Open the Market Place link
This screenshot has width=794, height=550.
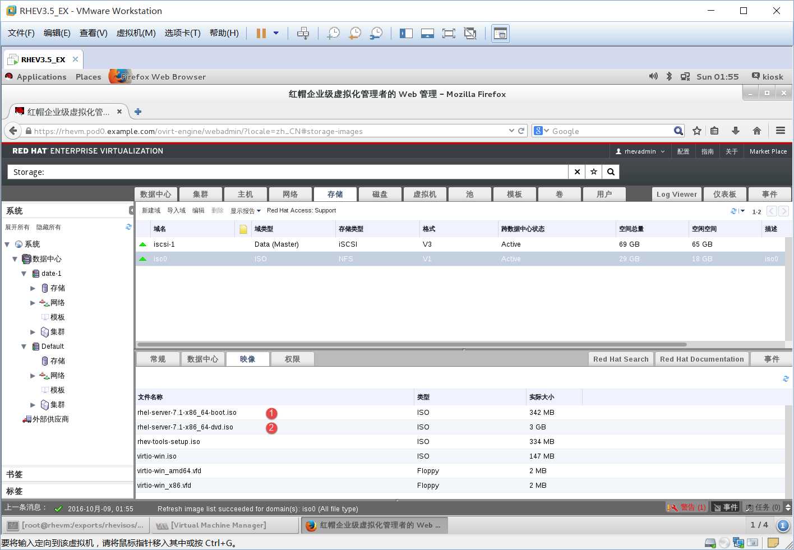(x=768, y=151)
